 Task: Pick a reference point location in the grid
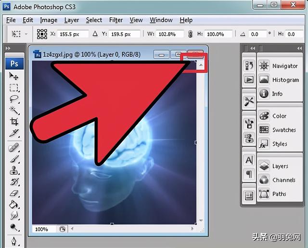coord(42,34)
